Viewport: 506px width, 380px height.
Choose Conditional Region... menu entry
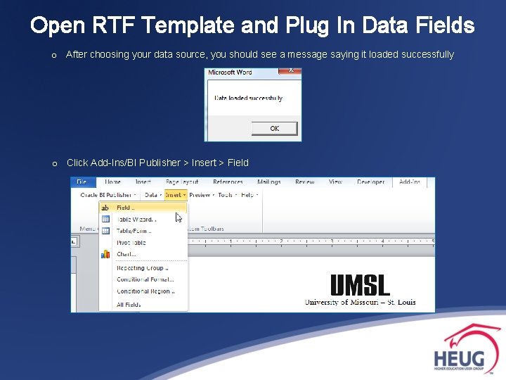[x=143, y=291]
